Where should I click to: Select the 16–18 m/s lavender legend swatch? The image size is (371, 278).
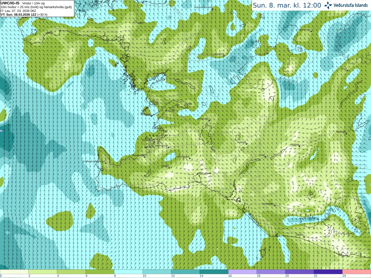click(x=243, y=272)
